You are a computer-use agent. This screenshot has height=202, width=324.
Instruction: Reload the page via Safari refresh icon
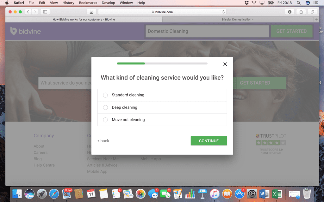(223, 12)
